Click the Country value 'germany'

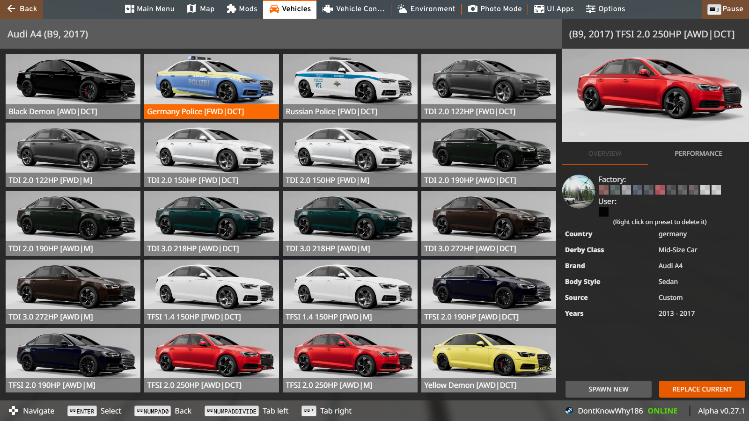point(673,234)
